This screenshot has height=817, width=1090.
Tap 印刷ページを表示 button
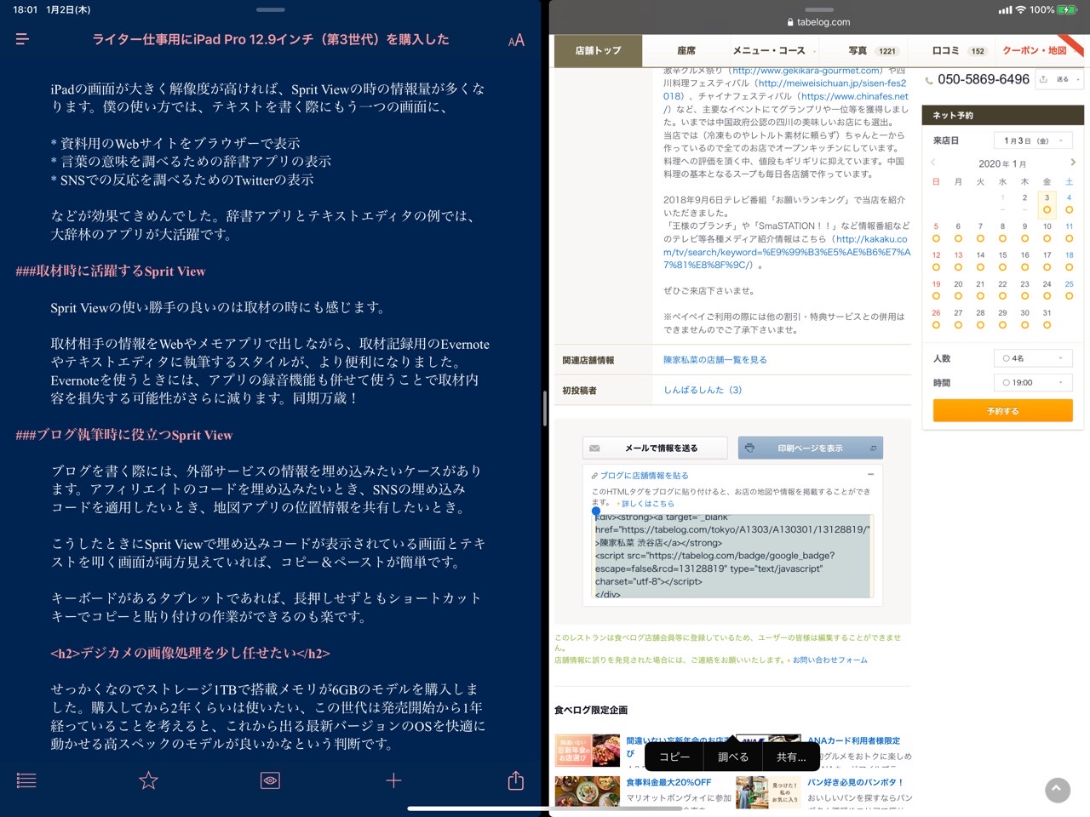click(x=810, y=448)
